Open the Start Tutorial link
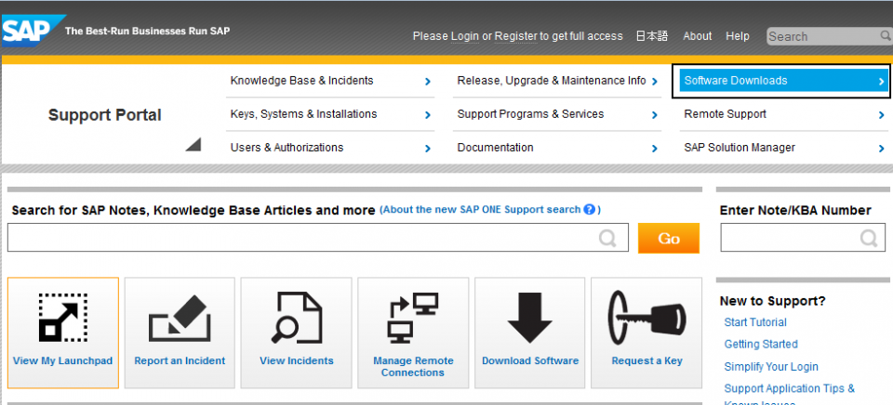 (755, 322)
